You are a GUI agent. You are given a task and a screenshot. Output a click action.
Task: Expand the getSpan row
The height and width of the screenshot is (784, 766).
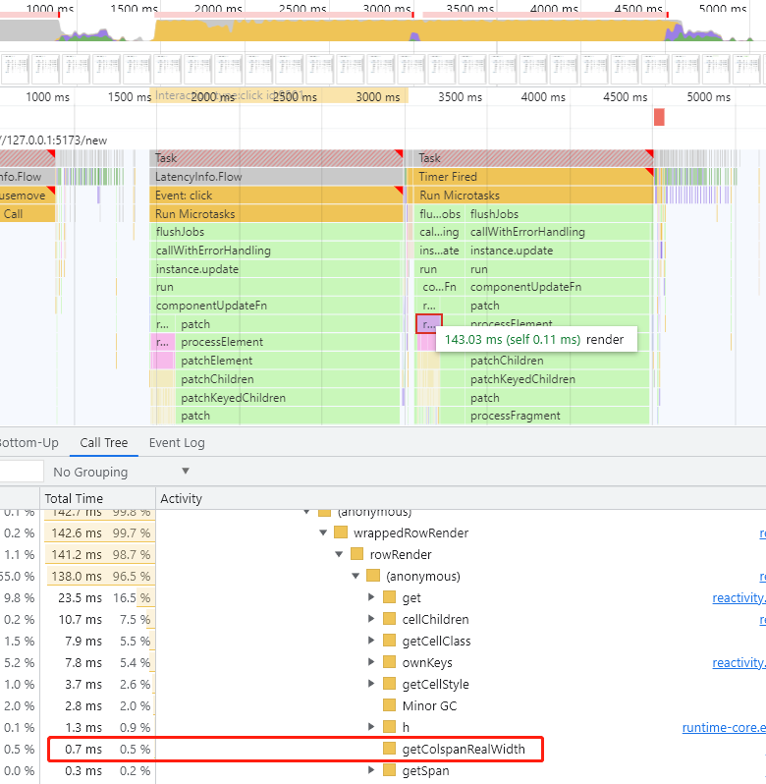pyautogui.click(x=371, y=770)
